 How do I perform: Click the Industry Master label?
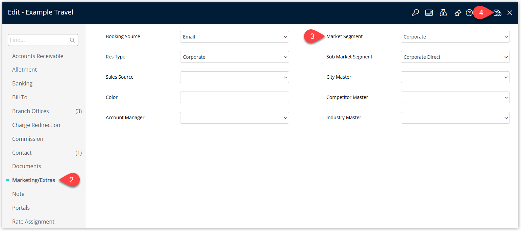coord(344,118)
